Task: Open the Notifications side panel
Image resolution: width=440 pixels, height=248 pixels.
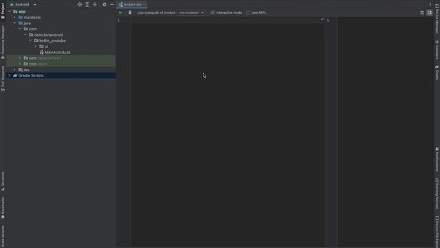Action: (x=437, y=159)
